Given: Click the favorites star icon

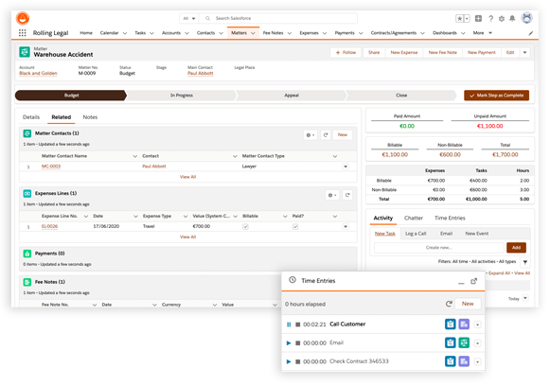Looking at the screenshot, I should [x=459, y=19].
